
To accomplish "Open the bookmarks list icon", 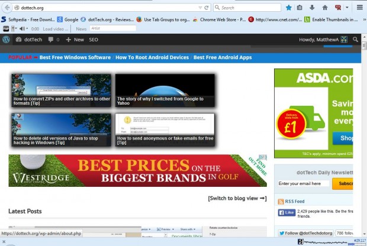I will [300, 8].
